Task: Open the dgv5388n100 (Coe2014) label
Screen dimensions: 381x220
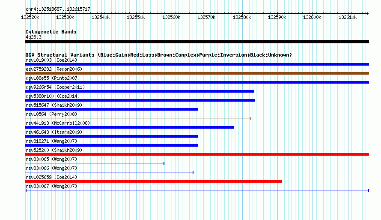Action: [53, 96]
